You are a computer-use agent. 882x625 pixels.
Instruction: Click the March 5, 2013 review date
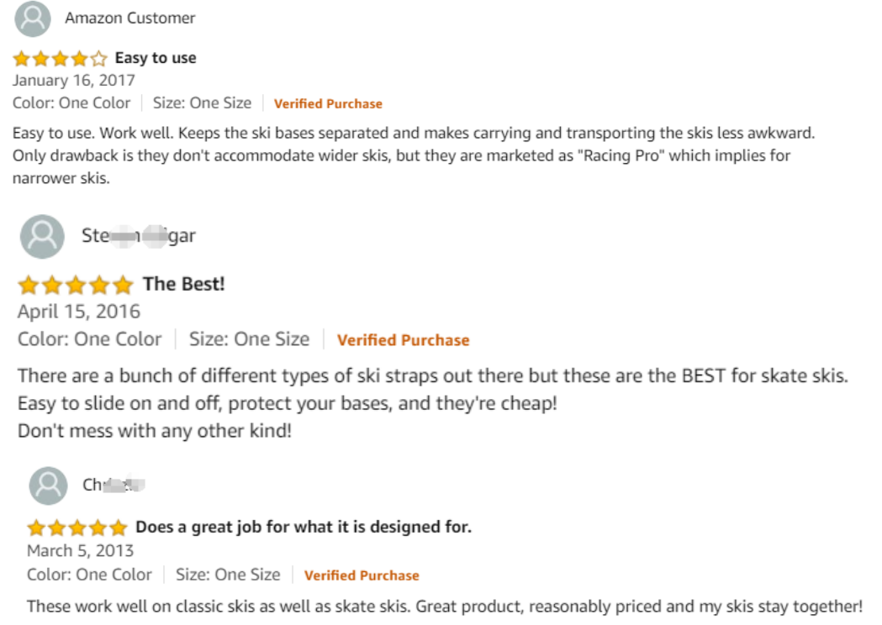[81, 551]
